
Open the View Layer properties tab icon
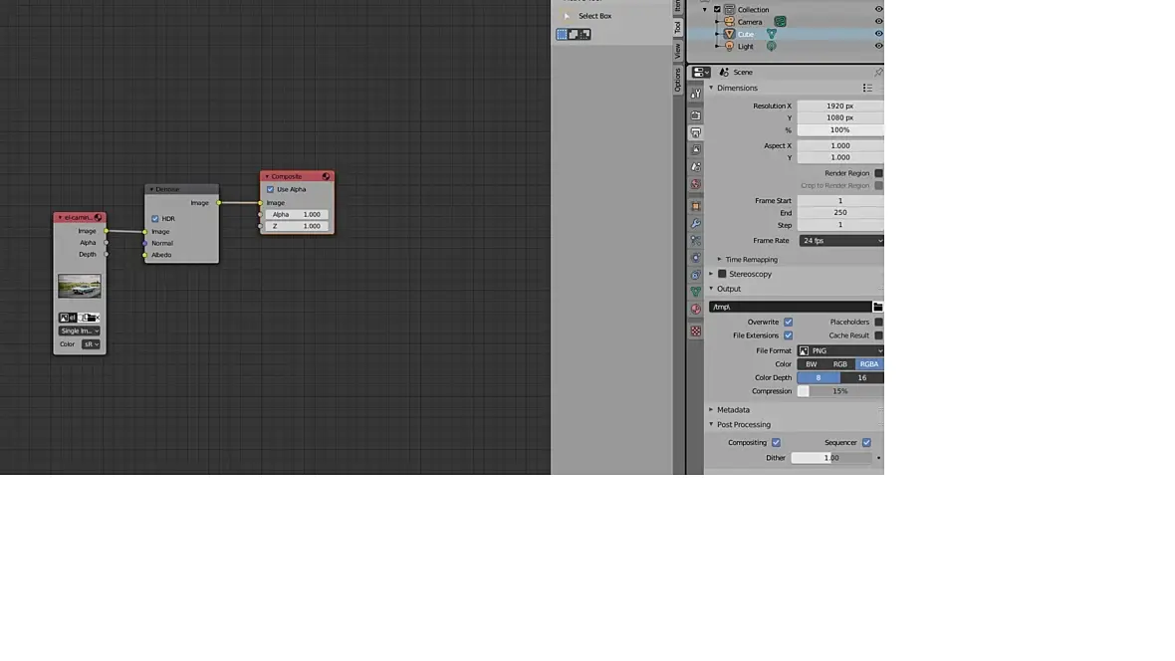click(x=696, y=150)
